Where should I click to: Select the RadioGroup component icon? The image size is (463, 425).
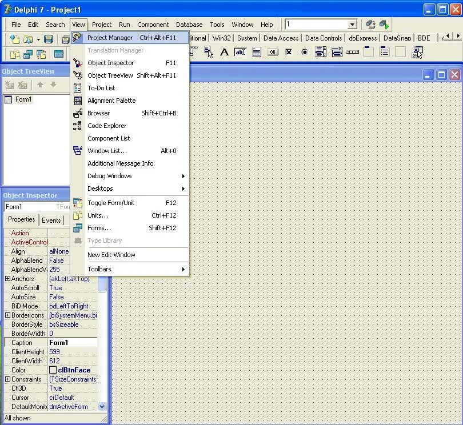384,52
